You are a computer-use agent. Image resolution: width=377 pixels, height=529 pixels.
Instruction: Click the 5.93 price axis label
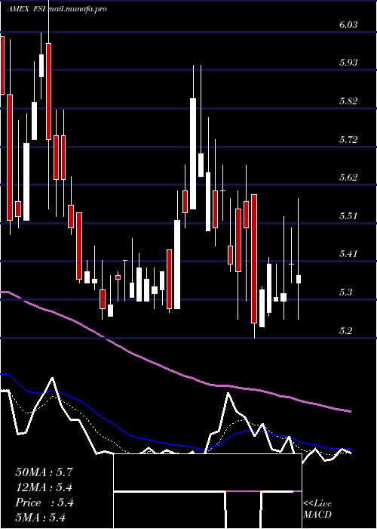(x=348, y=63)
